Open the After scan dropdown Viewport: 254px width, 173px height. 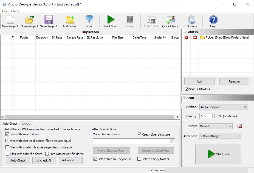tap(220, 136)
